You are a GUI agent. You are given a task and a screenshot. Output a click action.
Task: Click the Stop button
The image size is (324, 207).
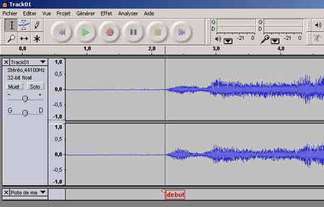[158, 32]
